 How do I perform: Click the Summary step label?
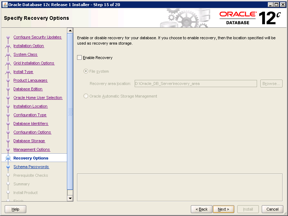click(x=22, y=184)
